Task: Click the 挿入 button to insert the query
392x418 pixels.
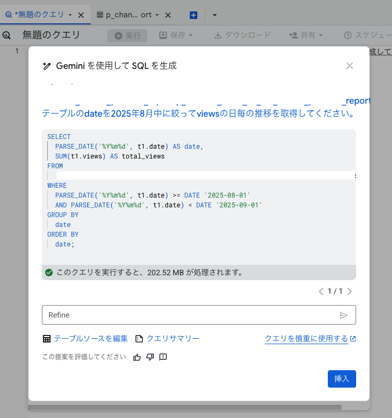Action: coord(342,378)
